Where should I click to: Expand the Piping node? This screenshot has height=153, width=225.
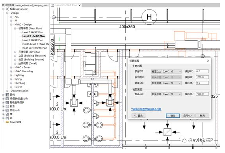click(x=11, y=79)
